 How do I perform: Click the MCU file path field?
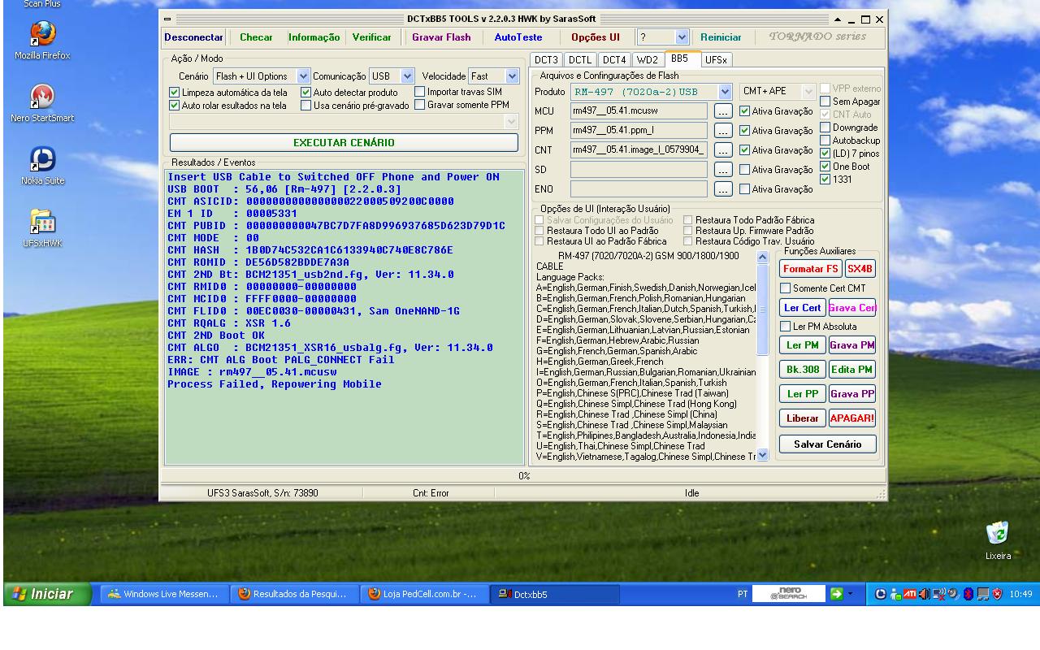(x=639, y=111)
